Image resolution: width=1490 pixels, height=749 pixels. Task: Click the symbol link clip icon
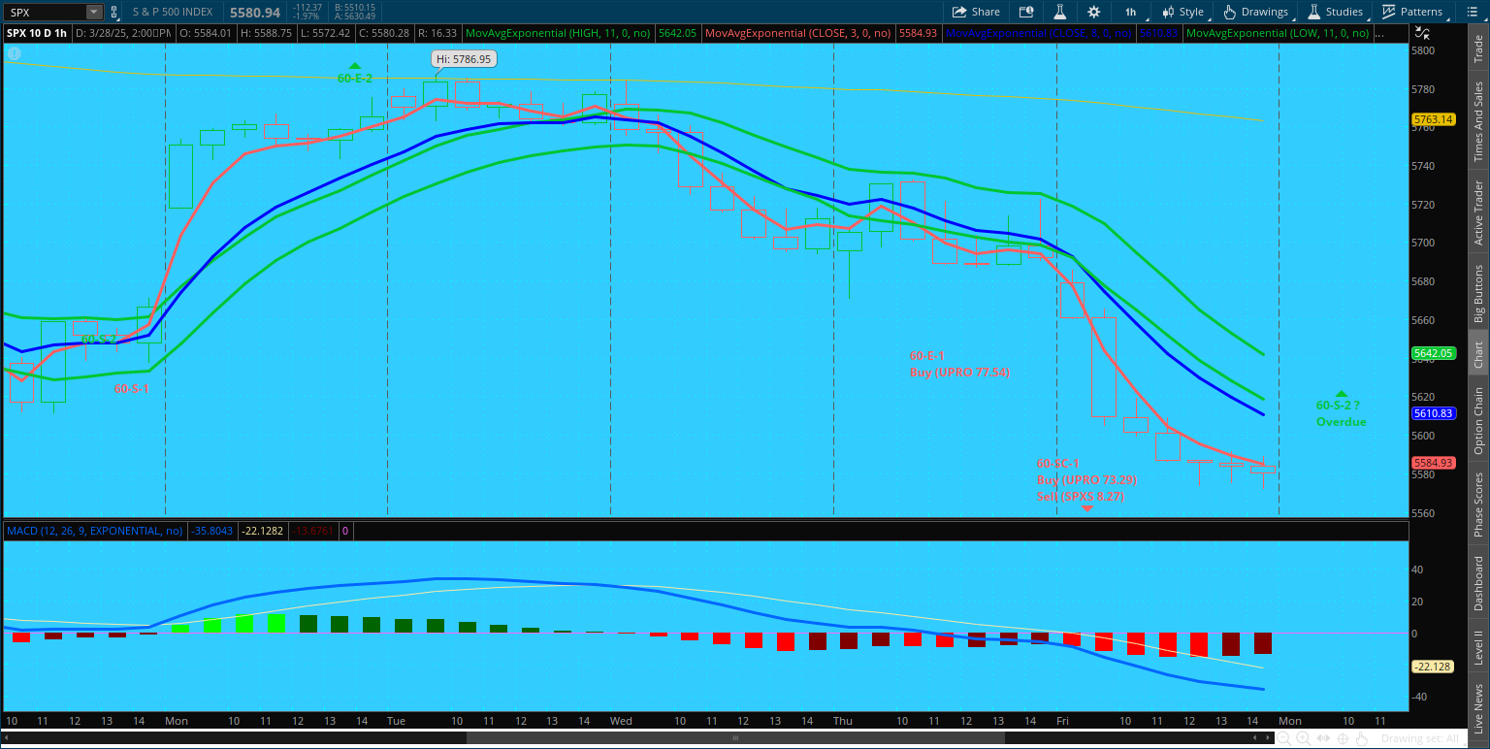[114, 12]
